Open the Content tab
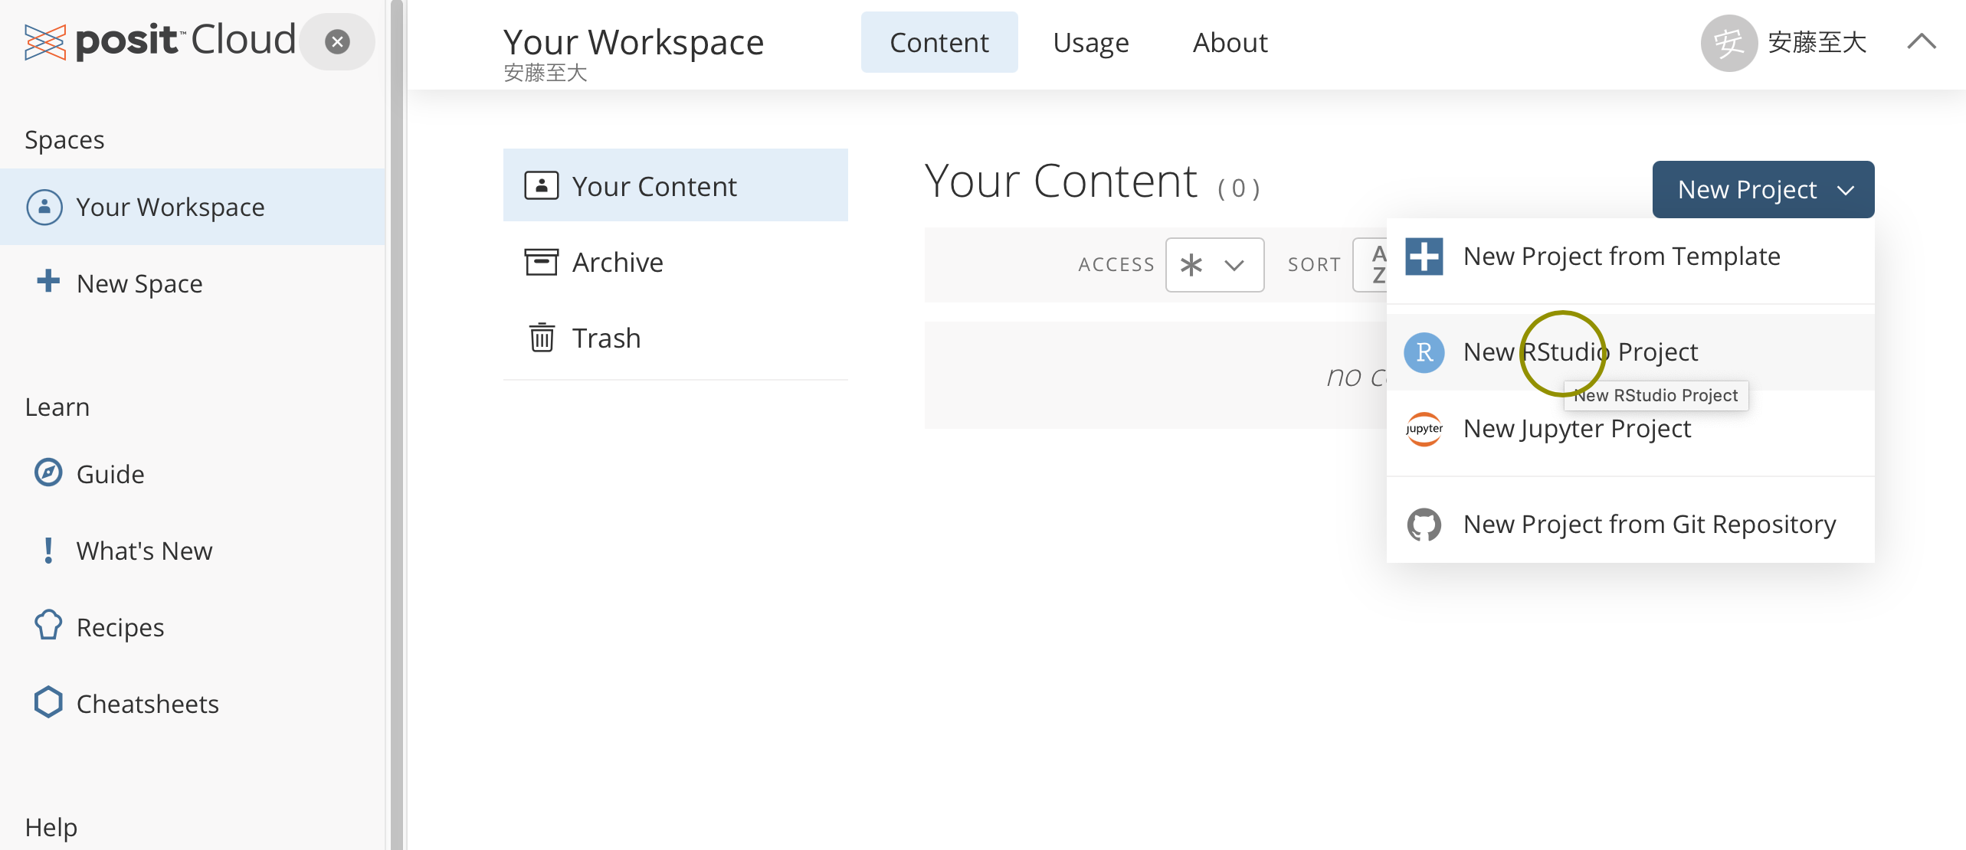Screen dimensions: 1966x850 [x=939, y=42]
